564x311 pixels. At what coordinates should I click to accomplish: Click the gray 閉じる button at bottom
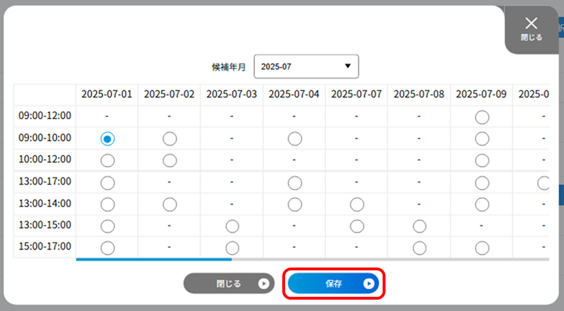229,284
